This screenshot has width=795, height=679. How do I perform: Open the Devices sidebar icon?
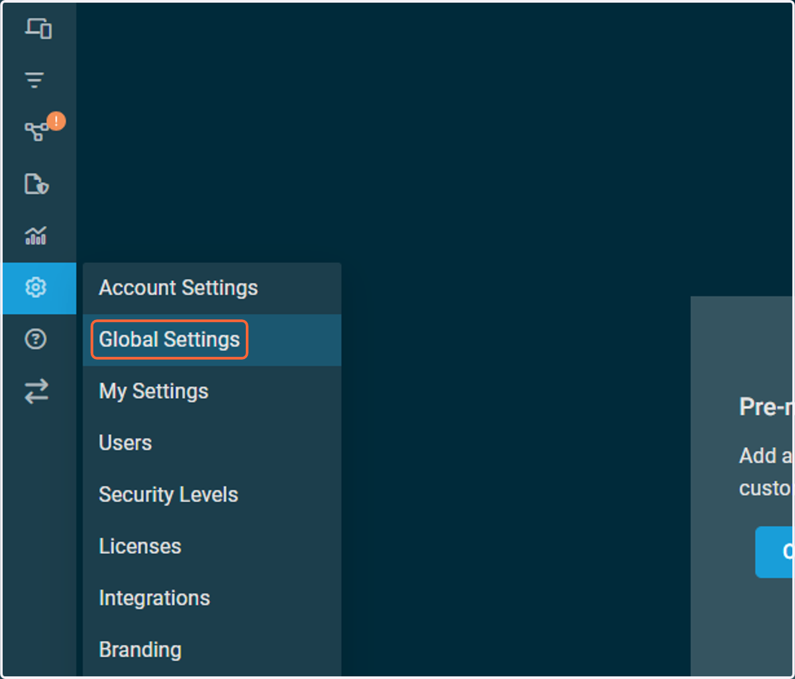[x=38, y=28]
